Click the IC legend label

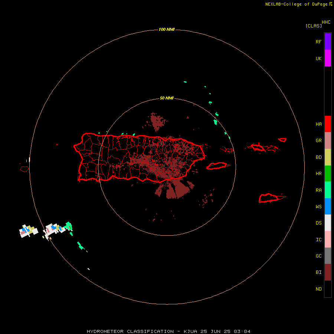tap(318, 240)
